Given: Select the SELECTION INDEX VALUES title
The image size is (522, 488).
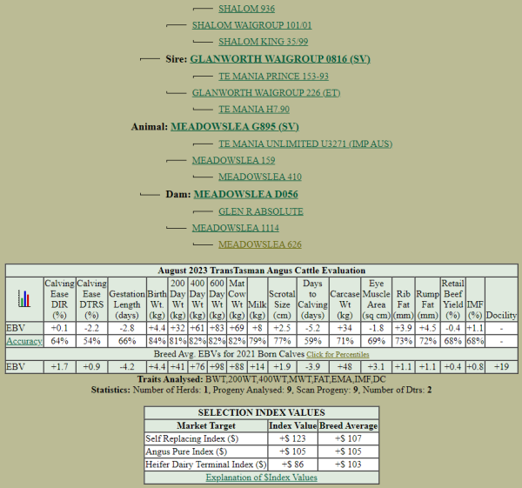Looking at the screenshot, I should 261,413.
